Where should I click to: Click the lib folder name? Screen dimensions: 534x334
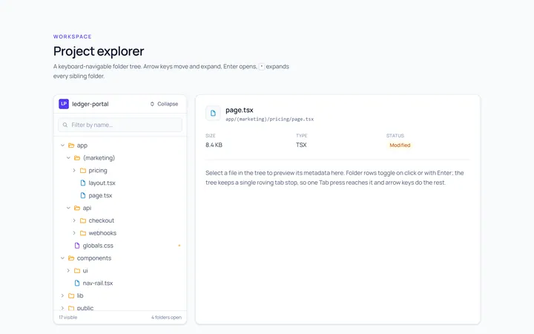click(80, 296)
